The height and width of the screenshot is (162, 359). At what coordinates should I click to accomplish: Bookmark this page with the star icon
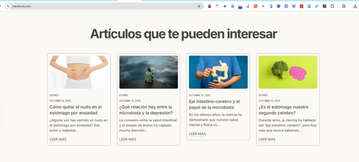pyautogui.click(x=199, y=6)
